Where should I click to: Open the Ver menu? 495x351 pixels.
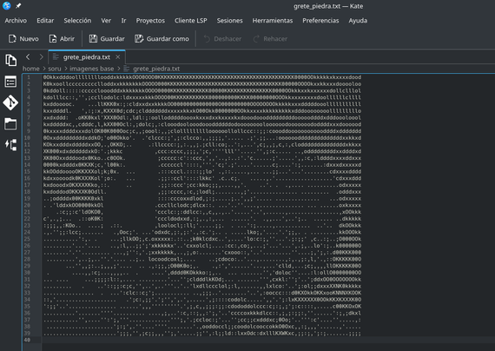106,21
